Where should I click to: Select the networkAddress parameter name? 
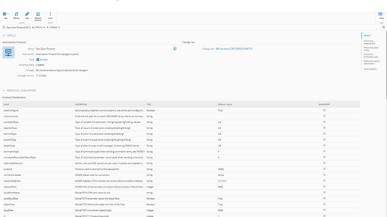click(12, 181)
